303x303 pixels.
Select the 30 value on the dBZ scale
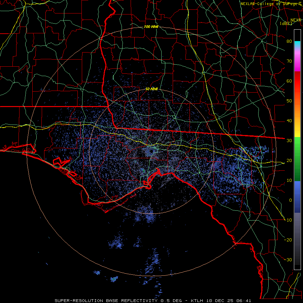tap(289, 141)
